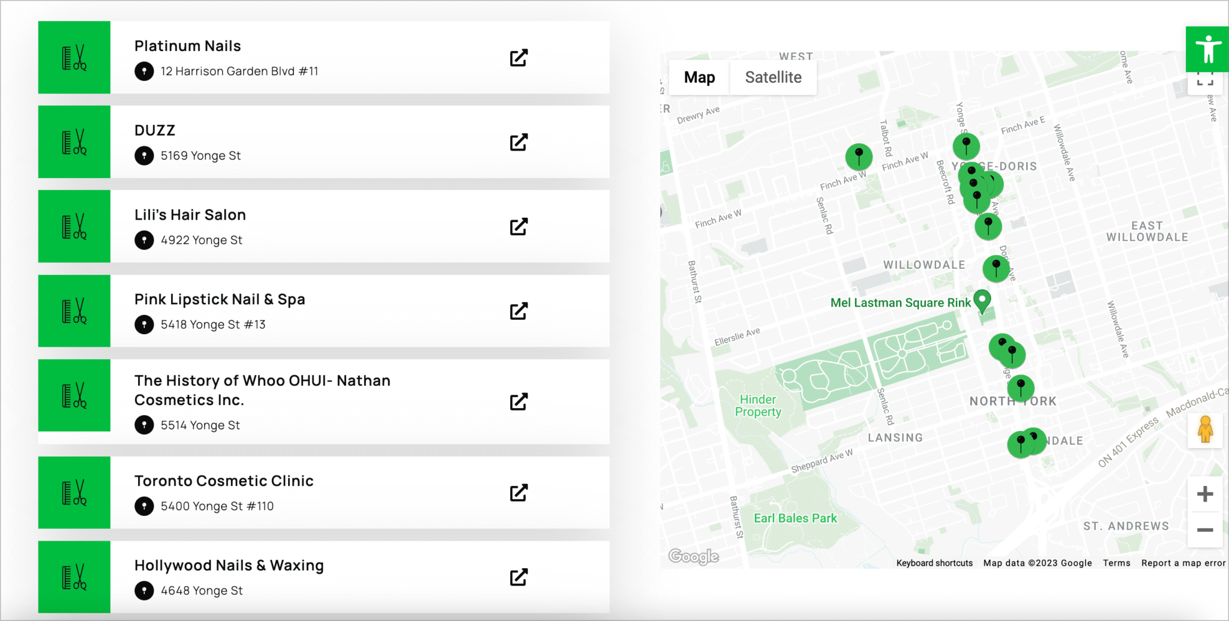The image size is (1229, 621).
Task: Click Lili's Hair Salon salon icon
Action: click(x=74, y=226)
